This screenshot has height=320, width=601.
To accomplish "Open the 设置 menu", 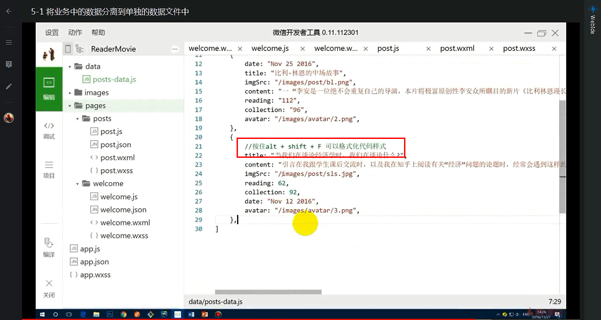I will (52, 33).
